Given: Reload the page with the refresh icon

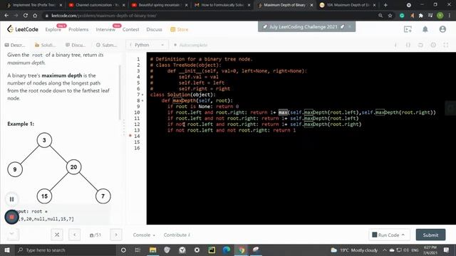Looking at the screenshot, I should pyautogui.click(x=26, y=16).
